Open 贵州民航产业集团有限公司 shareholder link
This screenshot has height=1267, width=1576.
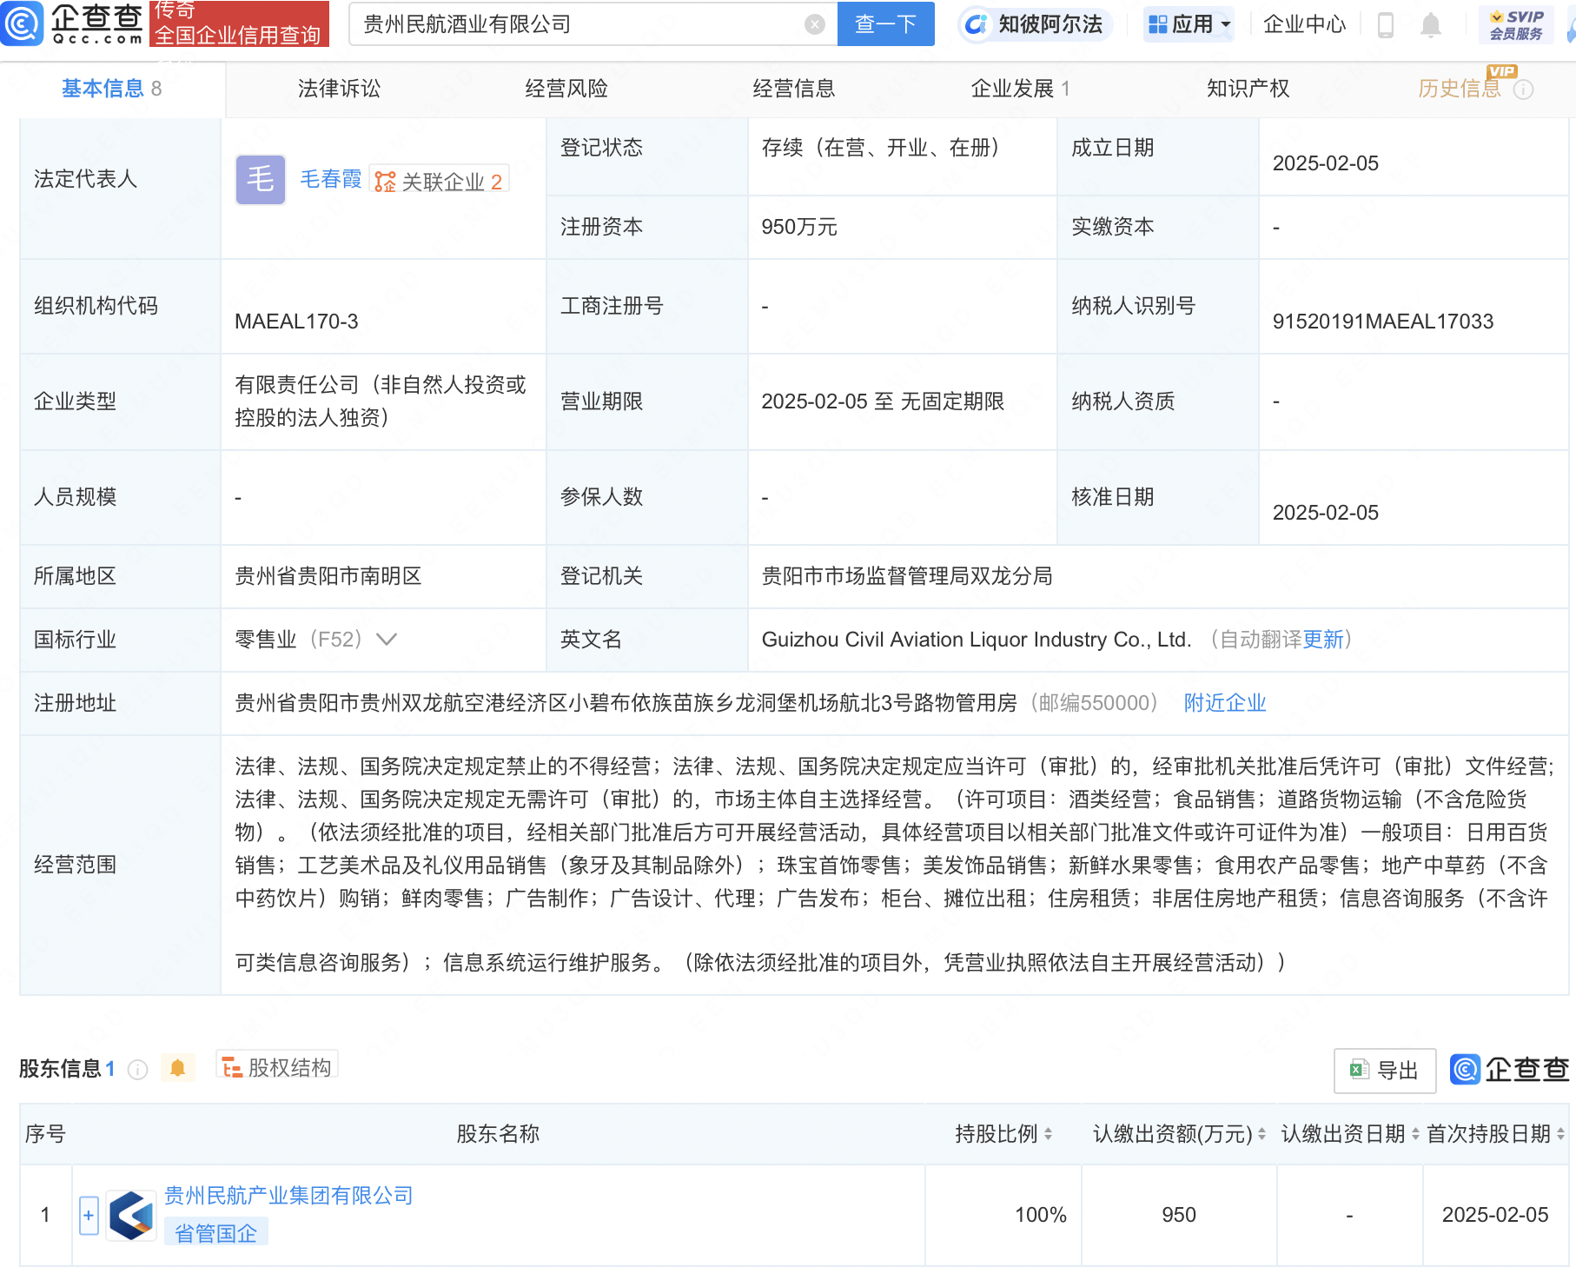coord(288,1196)
